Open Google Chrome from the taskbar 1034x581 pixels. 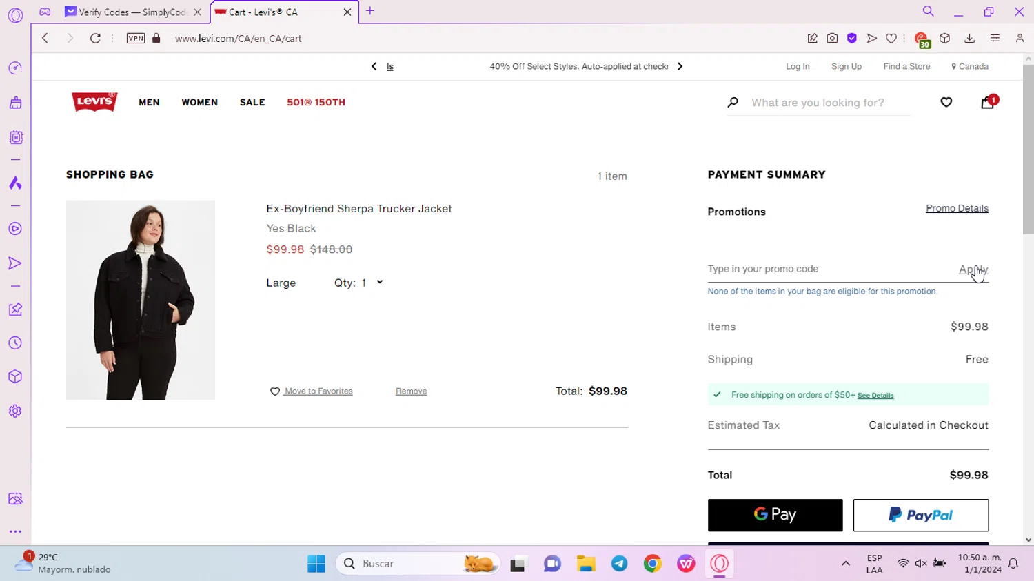point(653,564)
